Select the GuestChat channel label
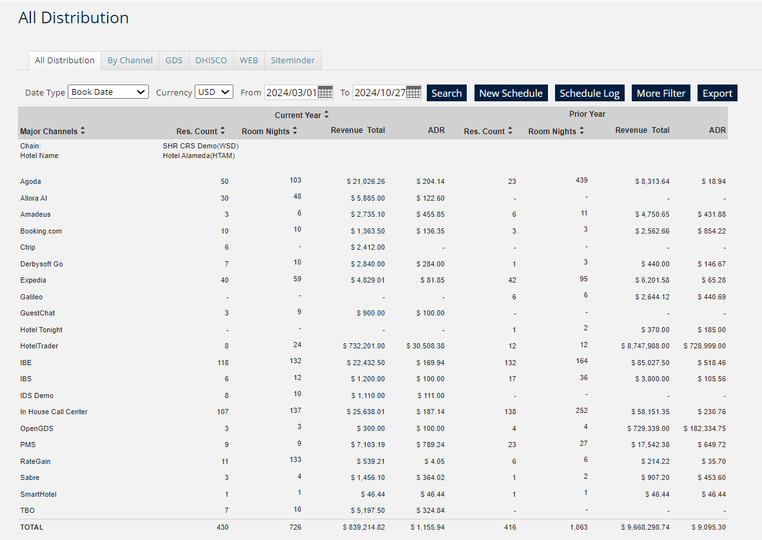The image size is (762, 540). (37, 313)
